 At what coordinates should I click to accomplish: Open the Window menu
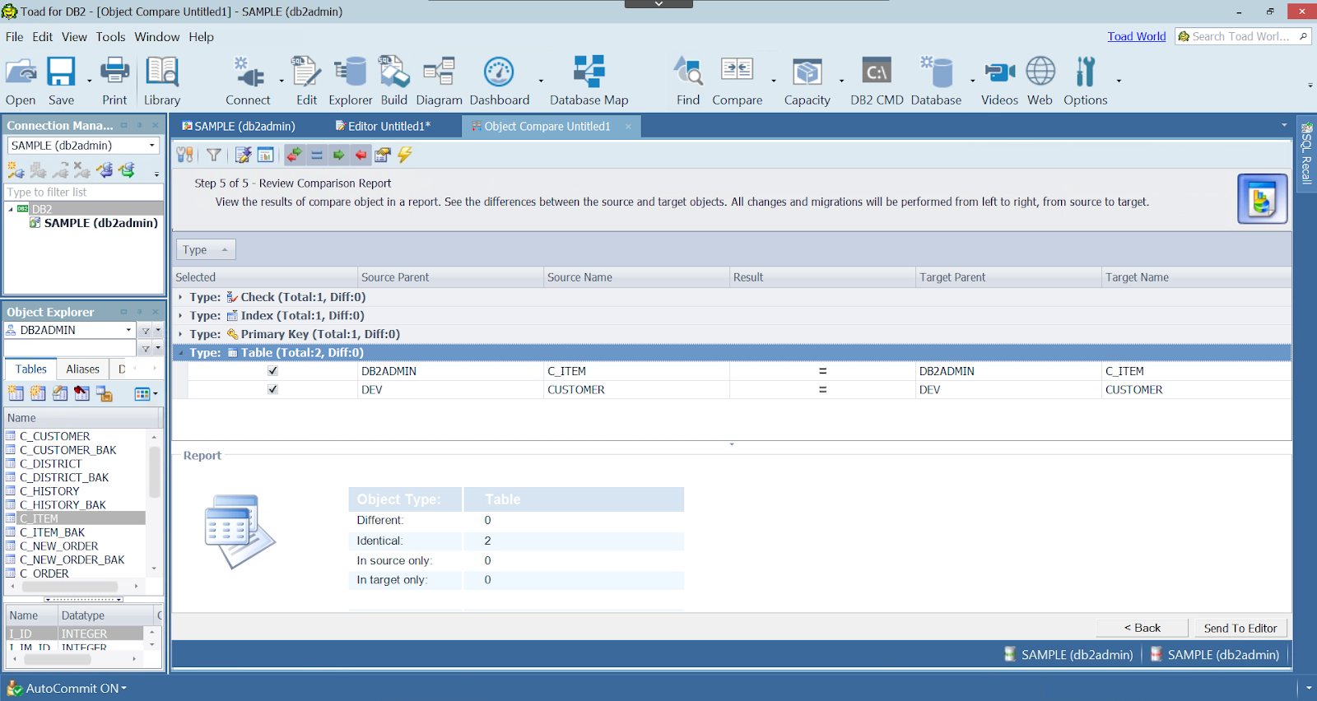(157, 37)
